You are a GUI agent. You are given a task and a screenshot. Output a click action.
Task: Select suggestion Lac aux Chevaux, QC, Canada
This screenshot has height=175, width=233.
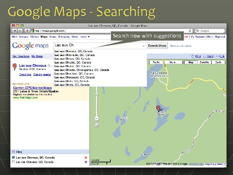100,51
